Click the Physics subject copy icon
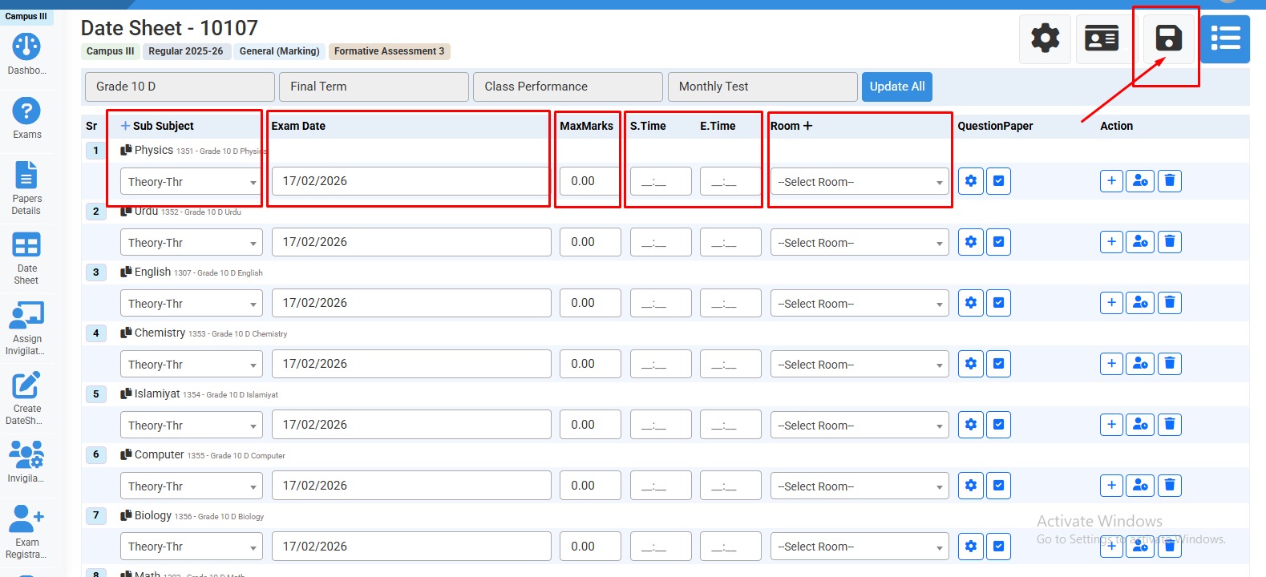This screenshot has width=1266, height=577. [126, 150]
